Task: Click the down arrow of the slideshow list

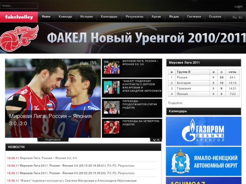Action: 154,140
